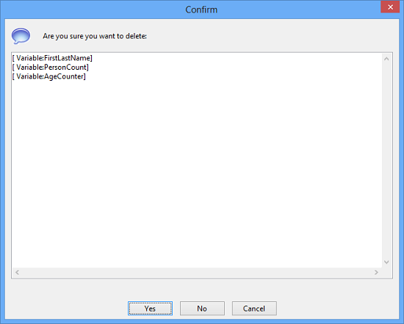Select the Variable:PersonCount entry

point(51,68)
